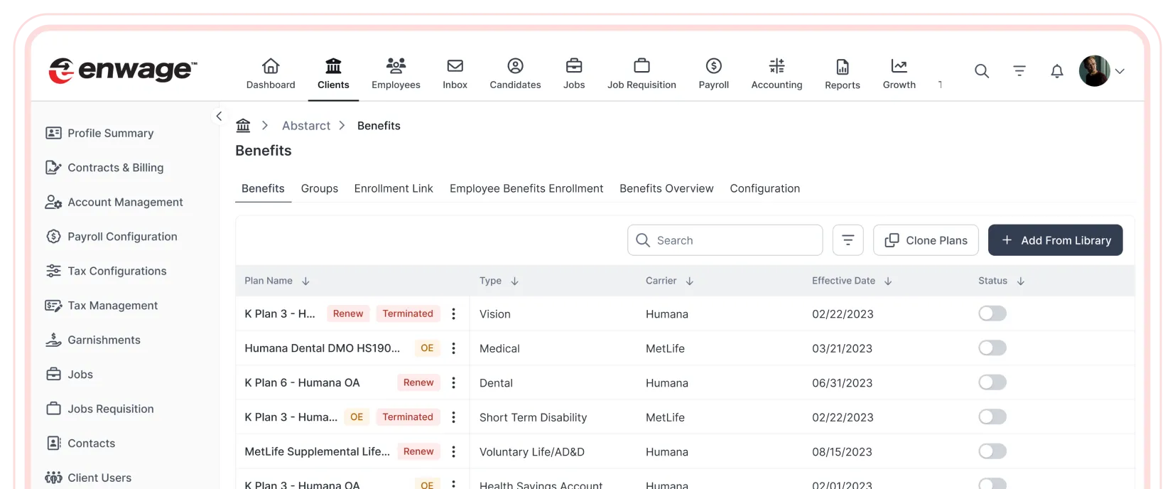Image resolution: width=1175 pixels, height=489 pixels.
Task: Open Jobs in left sidebar
Action: (x=70, y=375)
